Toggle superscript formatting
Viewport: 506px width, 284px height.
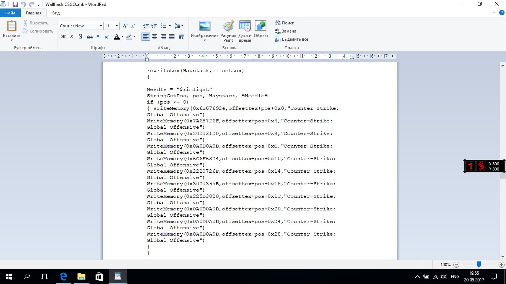click(107, 37)
